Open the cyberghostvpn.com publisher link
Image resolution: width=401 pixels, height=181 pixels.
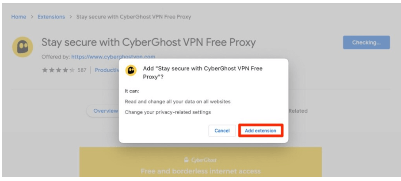[x=113, y=57]
